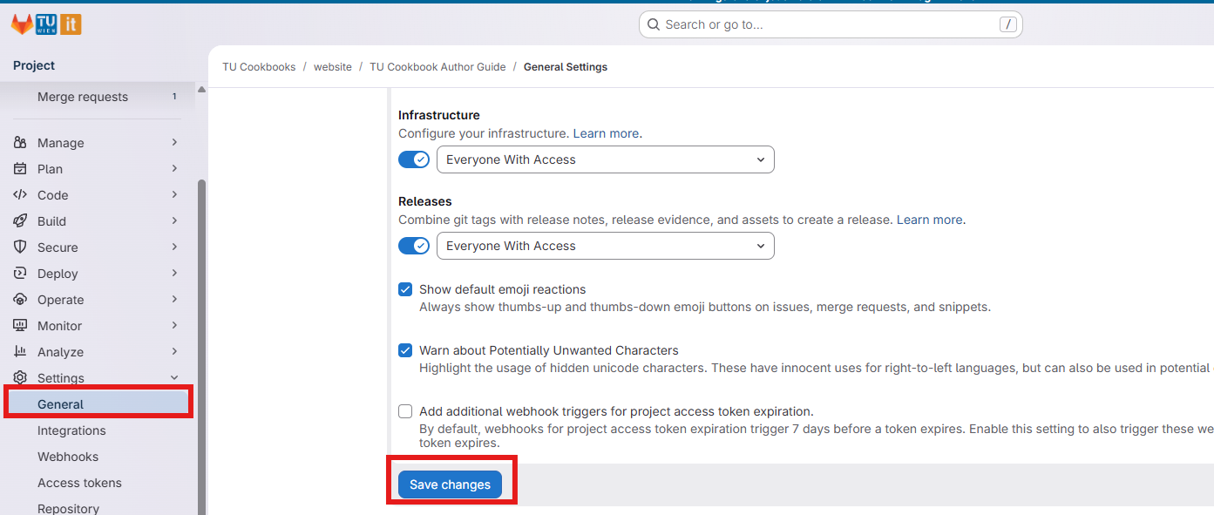Click the Plan calendar icon
This screenshot has height=515, width=1214.
click(x=20, y=169)
